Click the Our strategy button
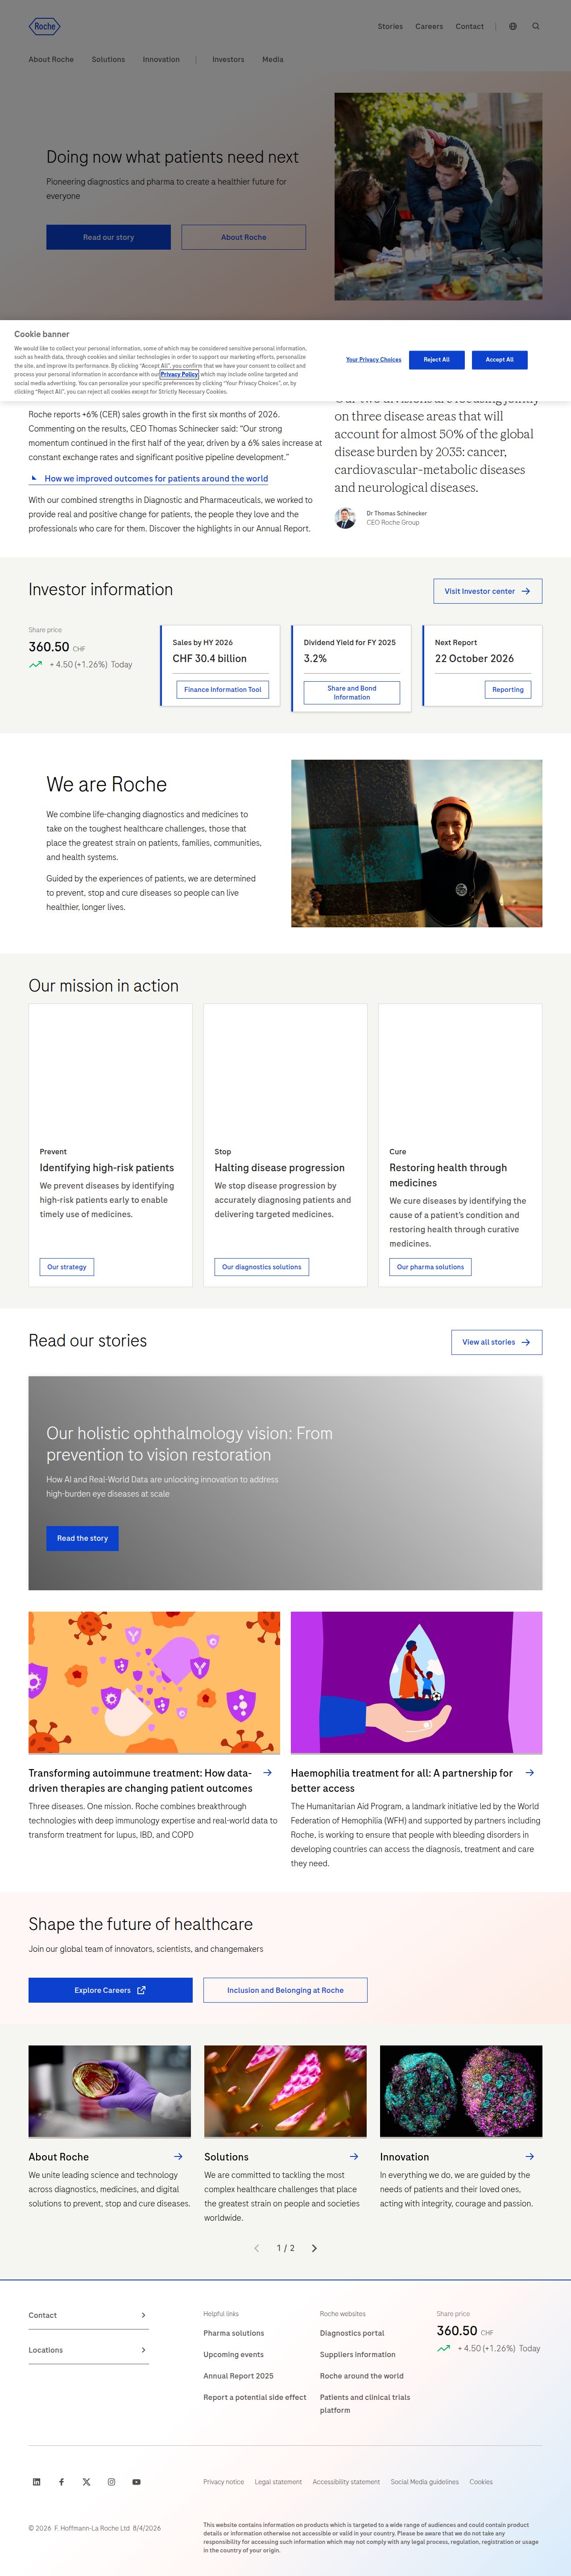Viewport: 571px width, 2576px height. coord(67,1266)
